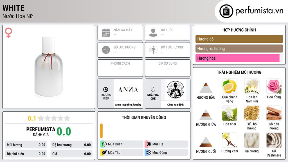Click the Perfumista đánh giá label
This screenshot has width=288, height=162.
41,132
